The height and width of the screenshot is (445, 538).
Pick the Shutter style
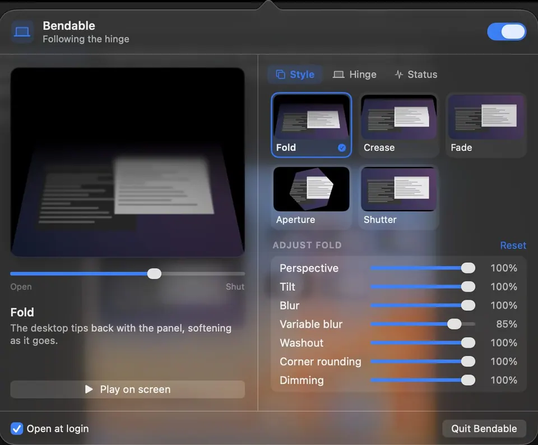398,197
